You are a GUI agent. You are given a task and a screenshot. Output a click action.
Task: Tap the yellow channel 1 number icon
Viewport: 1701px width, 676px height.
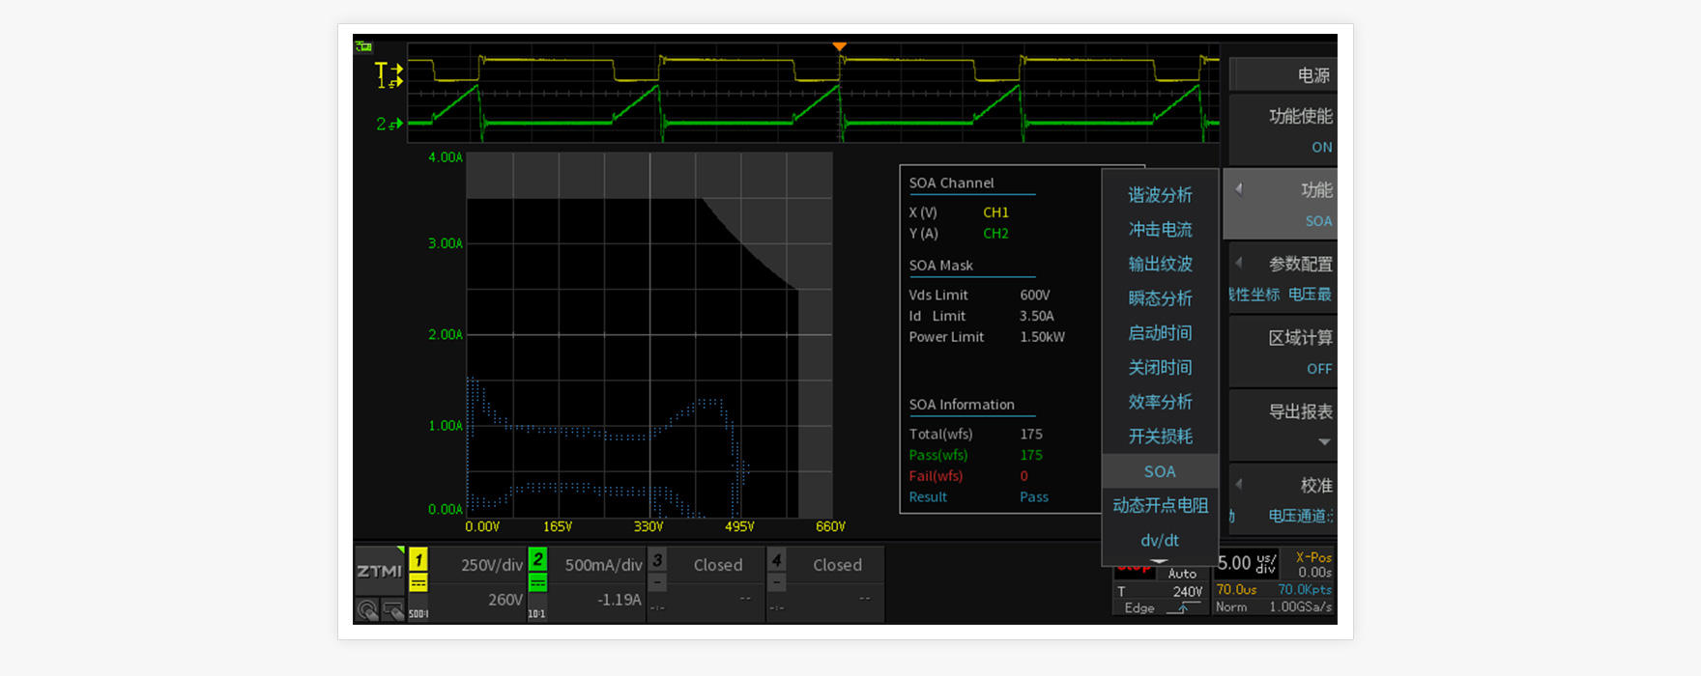pos(418,560)
